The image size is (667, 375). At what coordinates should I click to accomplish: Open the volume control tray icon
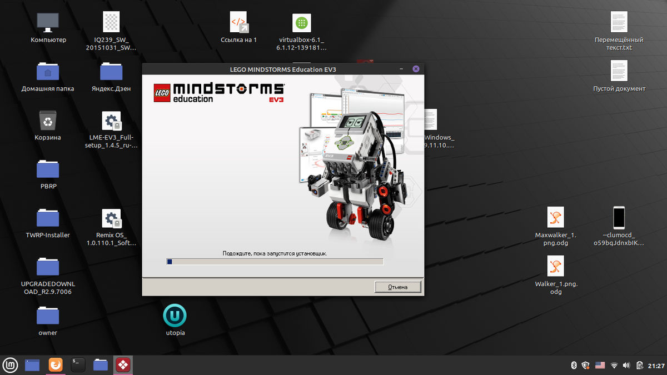click(626, 365)
